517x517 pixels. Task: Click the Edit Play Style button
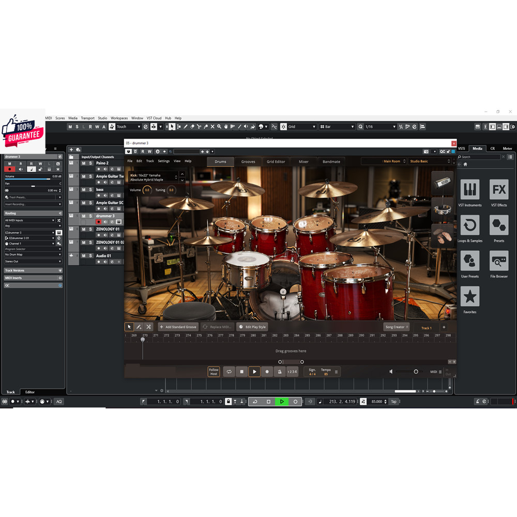point(253,327)
